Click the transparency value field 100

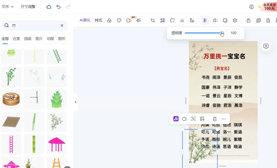233,33
